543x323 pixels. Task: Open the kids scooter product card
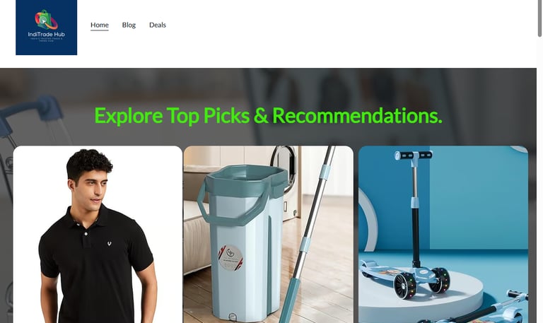(x=443, y=235)
